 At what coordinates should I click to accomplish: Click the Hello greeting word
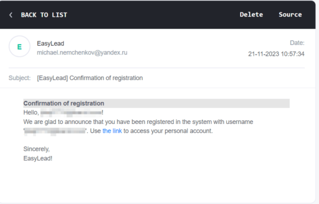[31, 112]
